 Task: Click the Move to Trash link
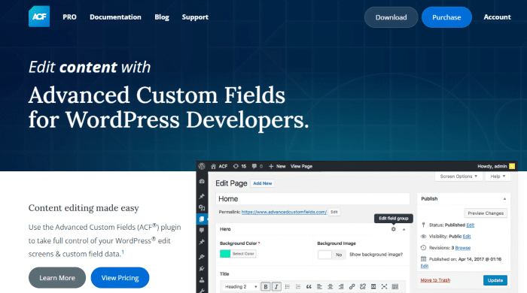click(x=435, y=280)
